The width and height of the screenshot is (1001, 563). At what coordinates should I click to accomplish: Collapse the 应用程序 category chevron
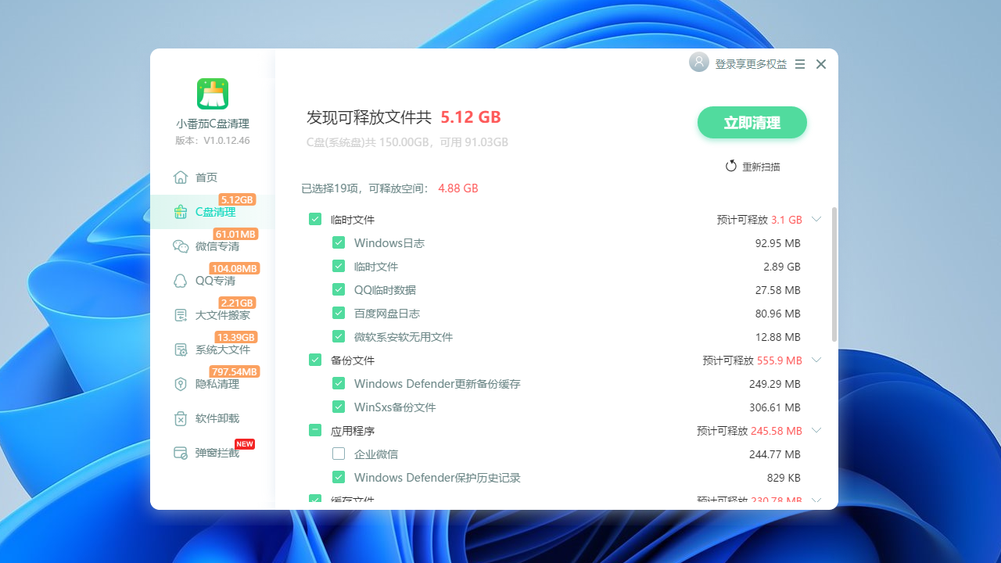[x=816, y=430]
